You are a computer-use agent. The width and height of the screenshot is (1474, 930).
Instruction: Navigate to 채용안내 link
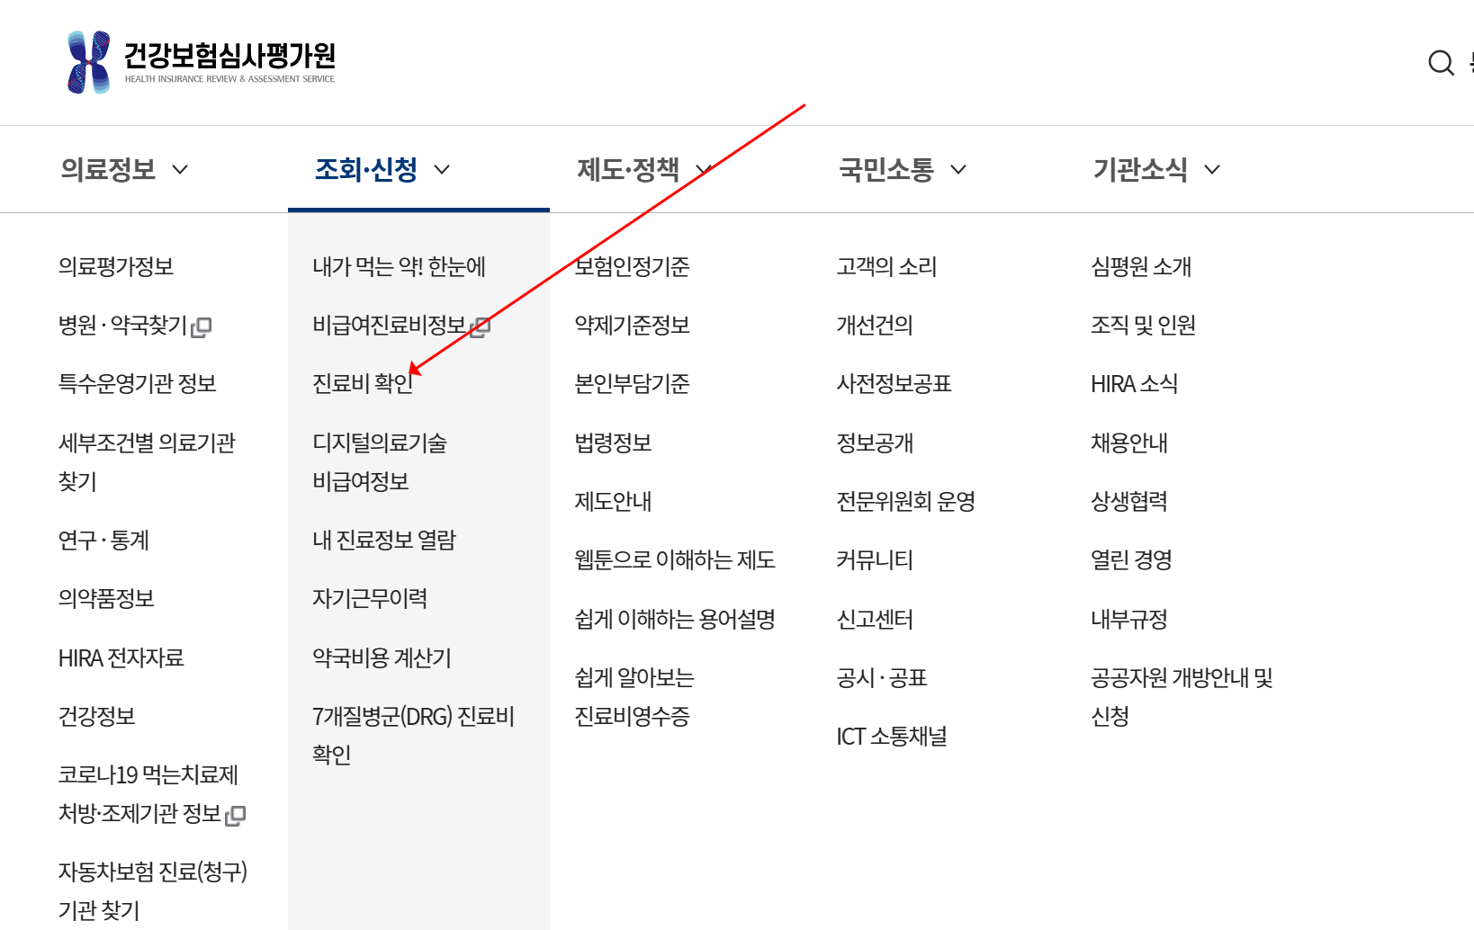pyautogui.click(x=1128, y=443)
